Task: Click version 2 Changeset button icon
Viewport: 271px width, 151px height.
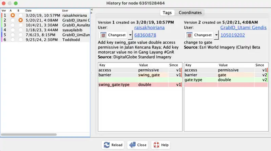Action: (190, 35)
